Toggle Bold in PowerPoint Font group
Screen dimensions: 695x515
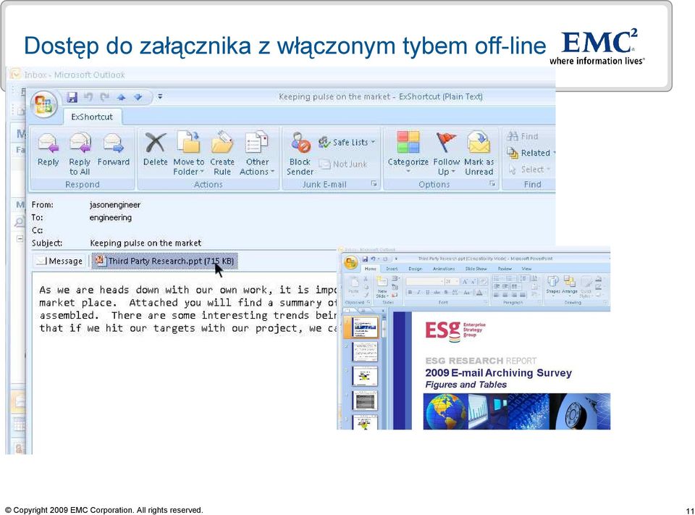pyautogui.click(x=410, y=293)
